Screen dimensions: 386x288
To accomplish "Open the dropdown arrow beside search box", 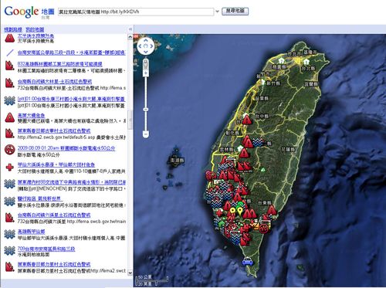I will coord(218,12).
